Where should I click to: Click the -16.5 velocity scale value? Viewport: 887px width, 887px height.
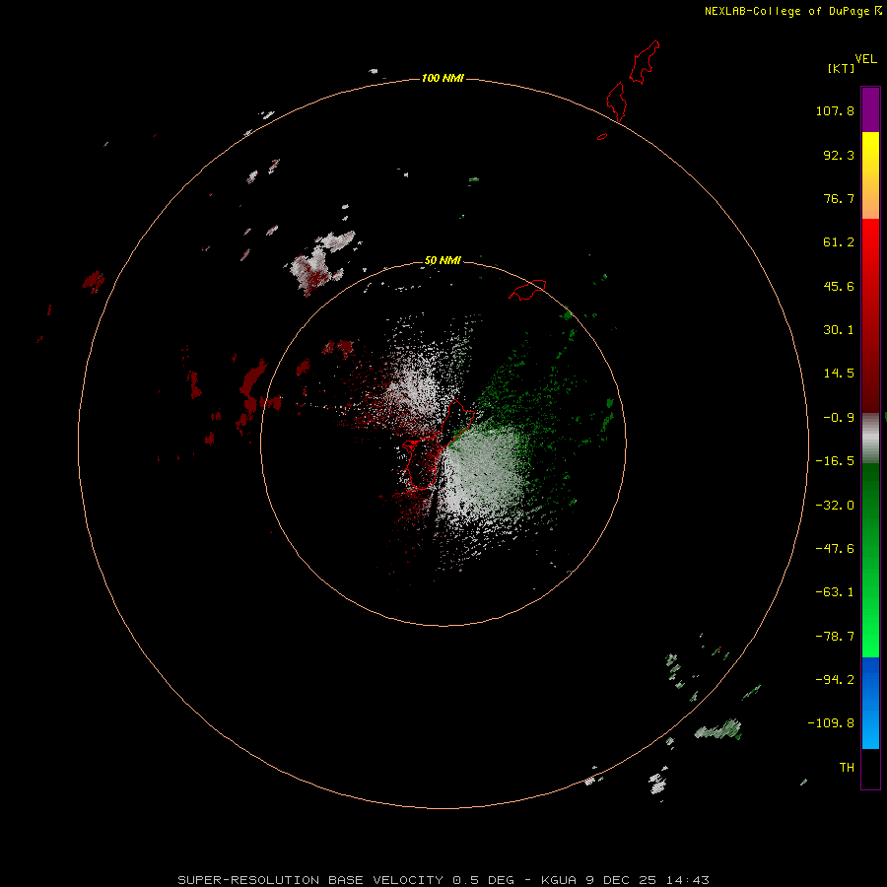click(835, 461)
